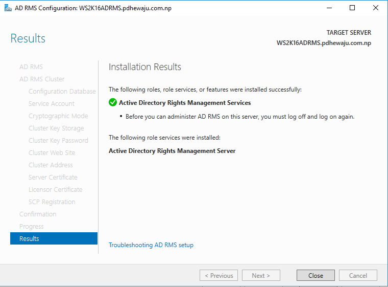Click target server name WS2K16ADRMS.pdhewaju.com.np
The width and height of the screenshot is (388, 287).
point(324,43)
